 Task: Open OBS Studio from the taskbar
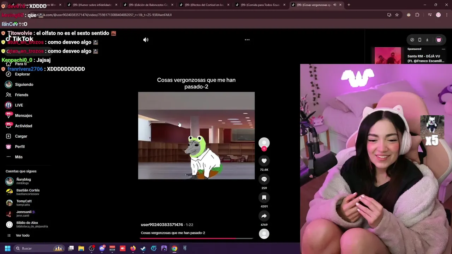91,248
